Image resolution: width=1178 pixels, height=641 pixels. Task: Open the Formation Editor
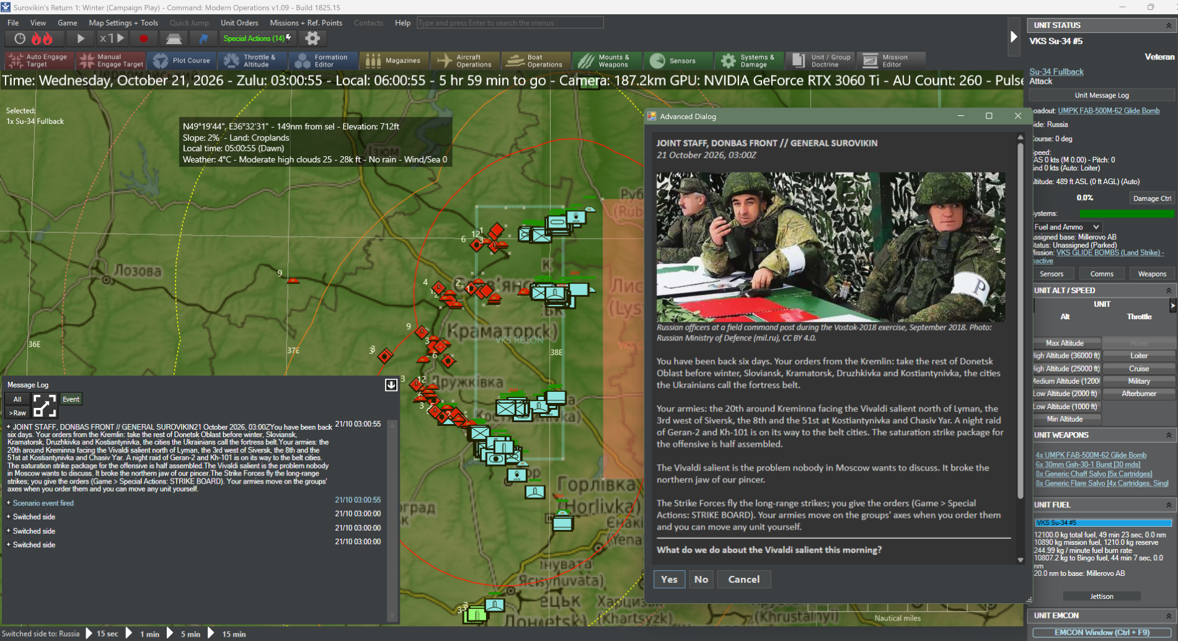tap(324, 61)
